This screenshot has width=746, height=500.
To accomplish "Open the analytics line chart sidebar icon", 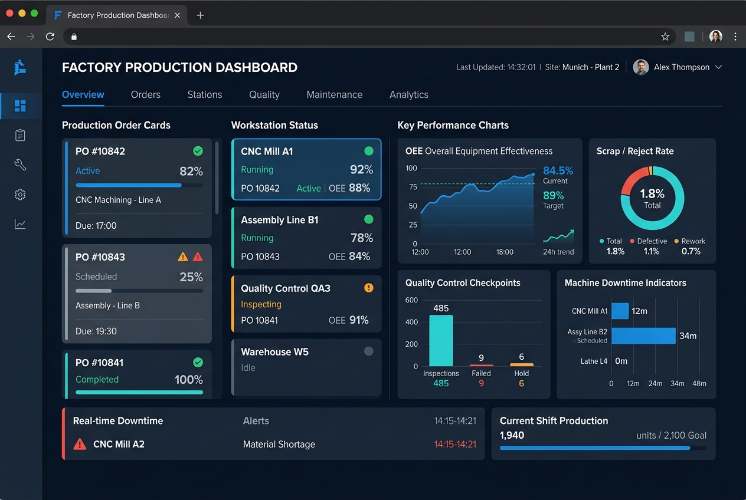I will [x=20, y=224].
